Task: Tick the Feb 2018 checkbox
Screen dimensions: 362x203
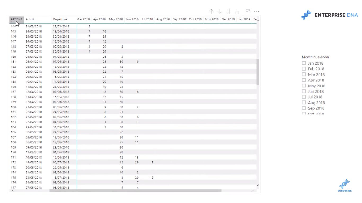Action: 304,69
